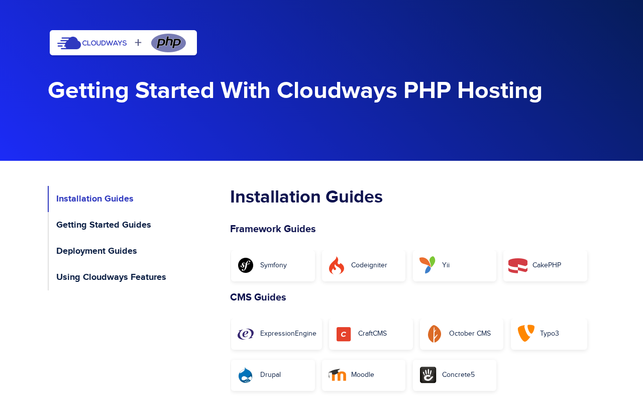The height and width of the screenshot is (402, 643).
Task: Click the PHP elephant-oval logo
Action: pos(168,43)
